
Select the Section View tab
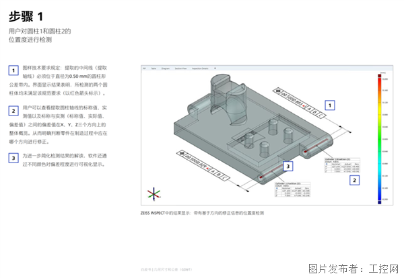[x=181, y=68]
